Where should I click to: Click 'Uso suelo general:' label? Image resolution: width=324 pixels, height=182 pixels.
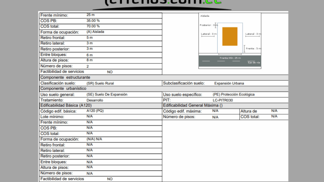[x=58, y=95]
